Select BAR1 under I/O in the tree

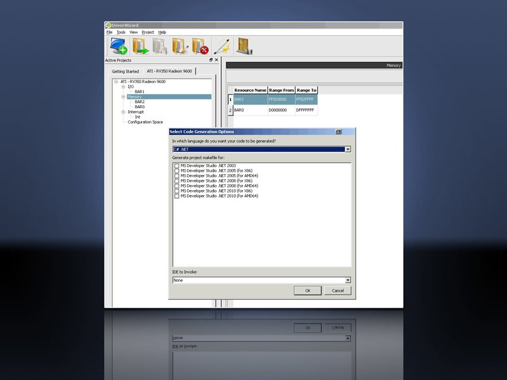point(139,92)
